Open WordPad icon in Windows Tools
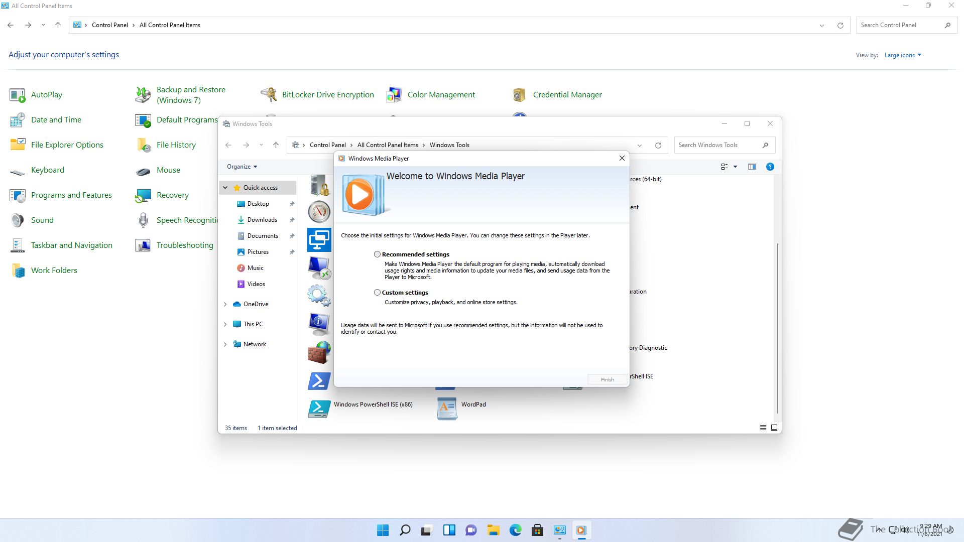 tap(446, 408)
